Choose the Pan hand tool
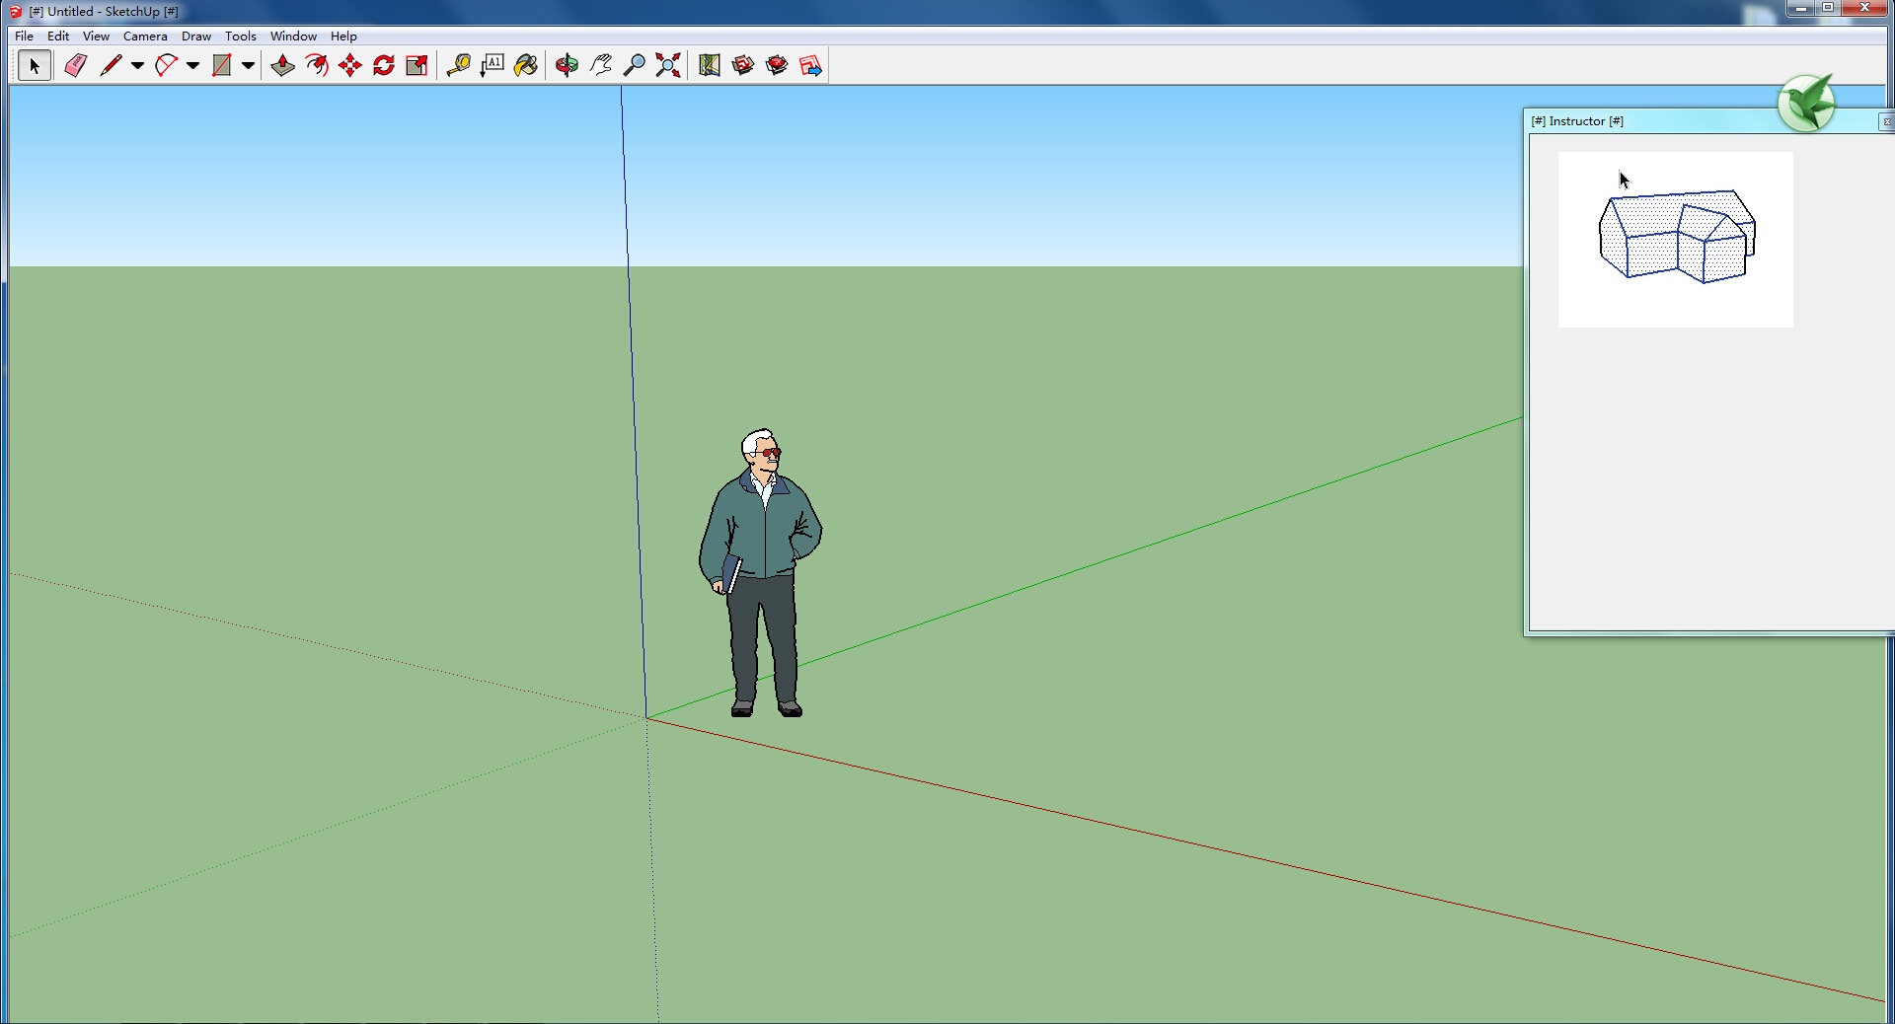This screenshot has height=1024, width=1895. 601,66
